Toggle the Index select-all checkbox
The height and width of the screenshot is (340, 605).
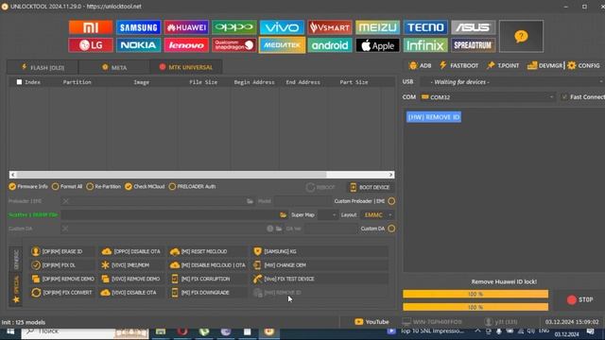coord(19,82)
